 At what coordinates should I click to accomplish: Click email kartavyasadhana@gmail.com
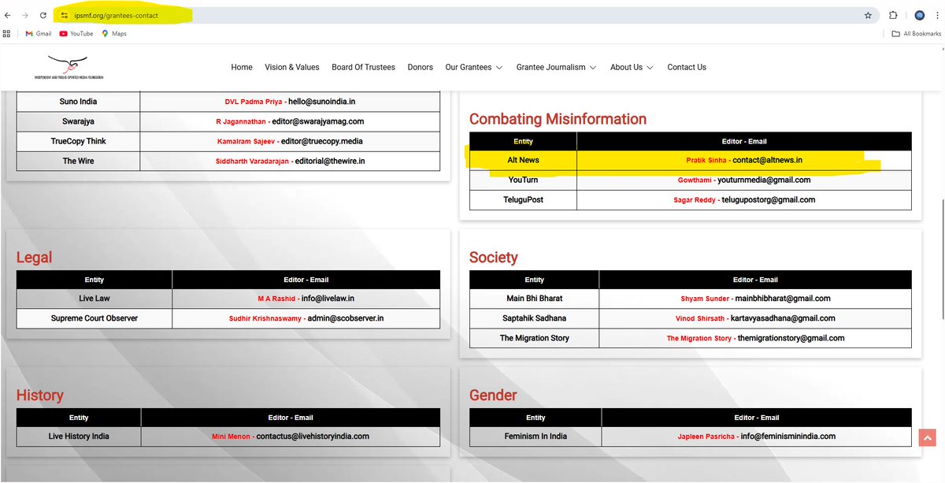(784, 318)
